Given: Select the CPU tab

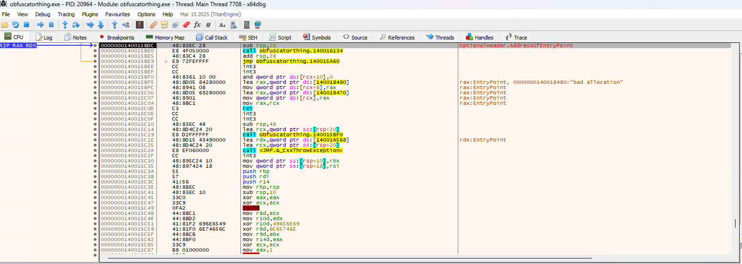Looking at the screenshot, I should pyautogui.click(x=14, y=37).
